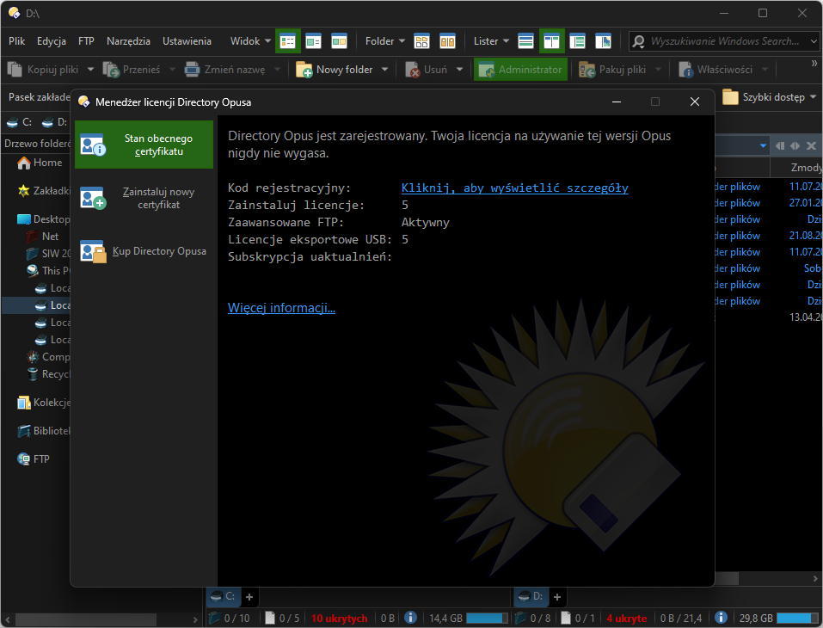
Task: Open the Widok dropdown menu
Action: tap(250, 41)
